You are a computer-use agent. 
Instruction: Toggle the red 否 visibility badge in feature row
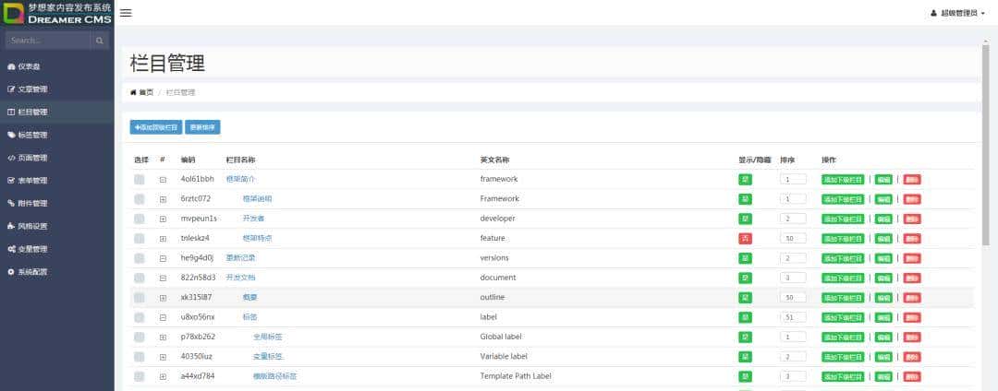pos(746,239)
